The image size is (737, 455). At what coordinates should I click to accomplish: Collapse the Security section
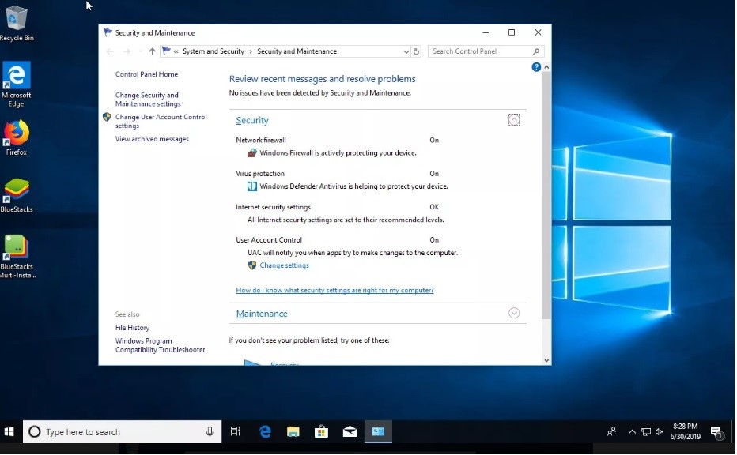click(514, 120)
